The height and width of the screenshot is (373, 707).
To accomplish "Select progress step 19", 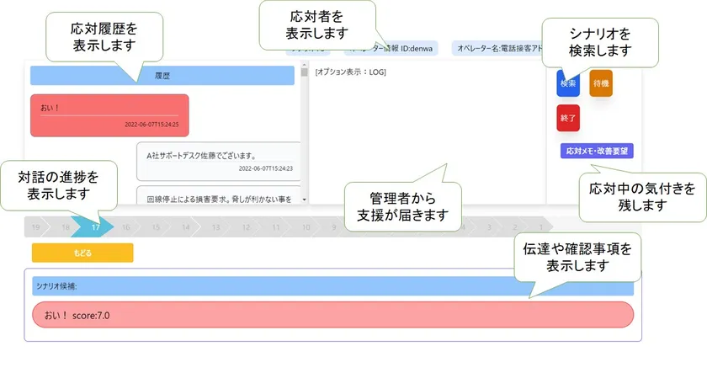I will click(36, 227).
